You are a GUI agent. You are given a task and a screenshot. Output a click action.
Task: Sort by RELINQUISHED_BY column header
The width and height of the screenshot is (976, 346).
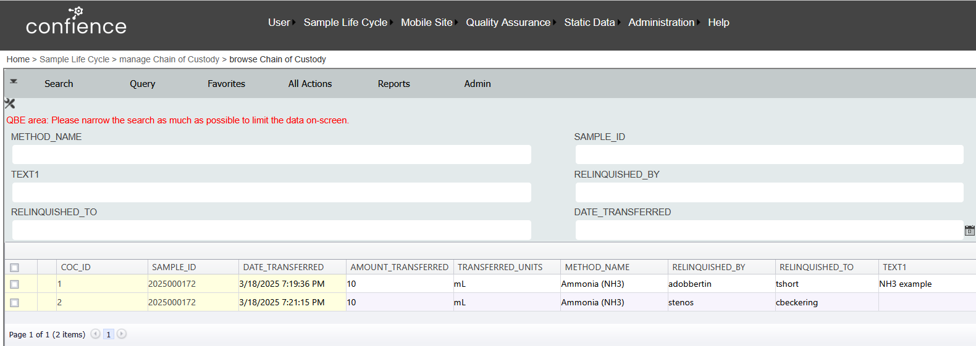click(709, 267)
